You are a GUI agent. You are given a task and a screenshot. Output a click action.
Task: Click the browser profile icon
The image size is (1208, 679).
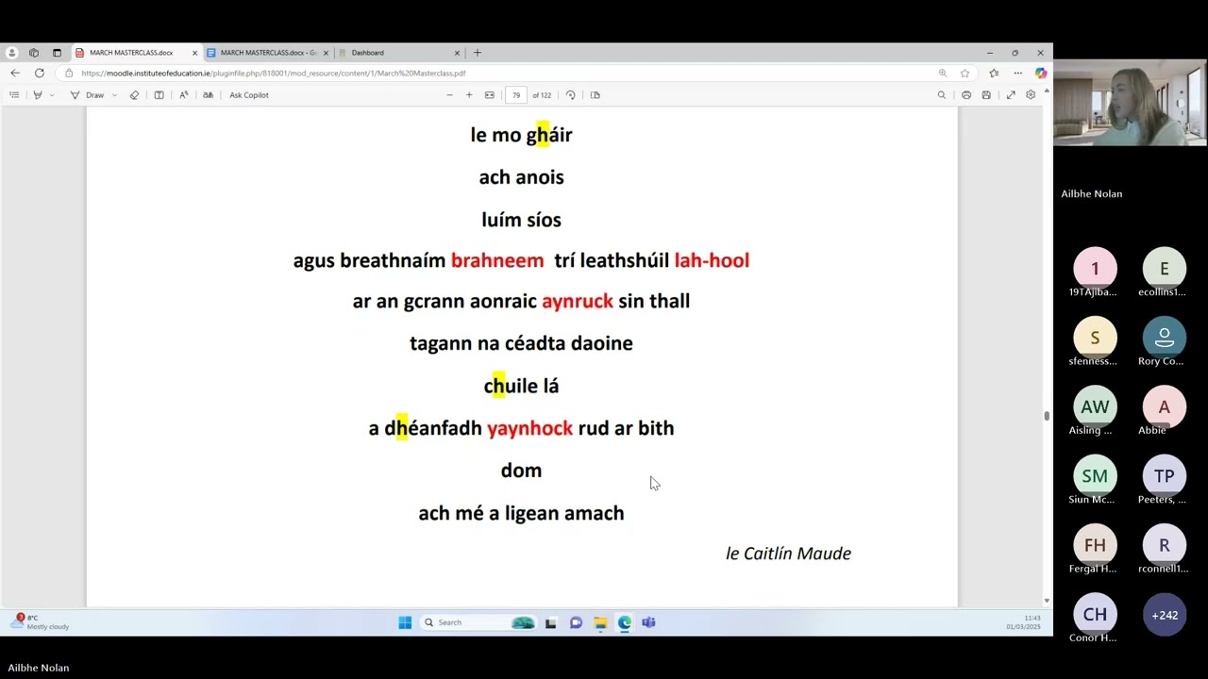[x=11, y=53]
